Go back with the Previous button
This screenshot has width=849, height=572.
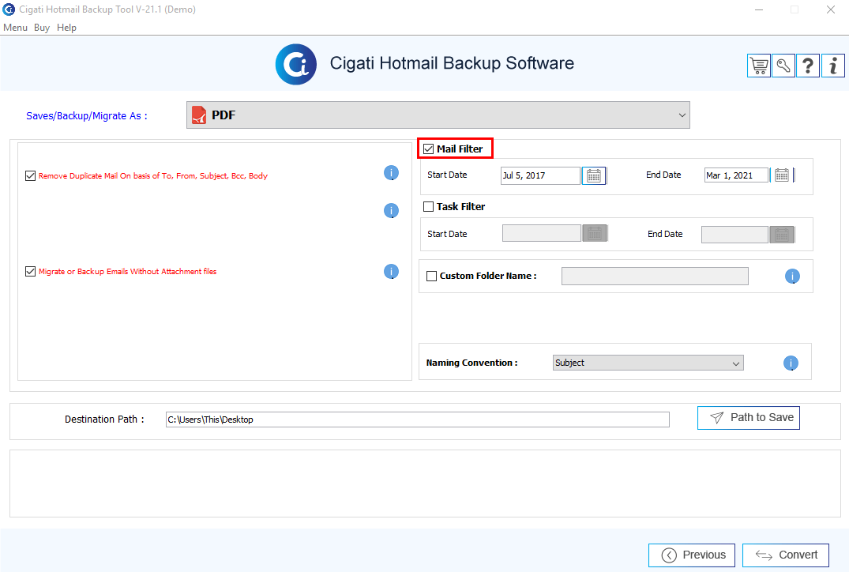point(691,555)
